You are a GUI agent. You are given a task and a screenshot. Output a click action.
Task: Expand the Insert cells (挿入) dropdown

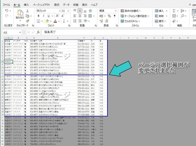(167, 11)
